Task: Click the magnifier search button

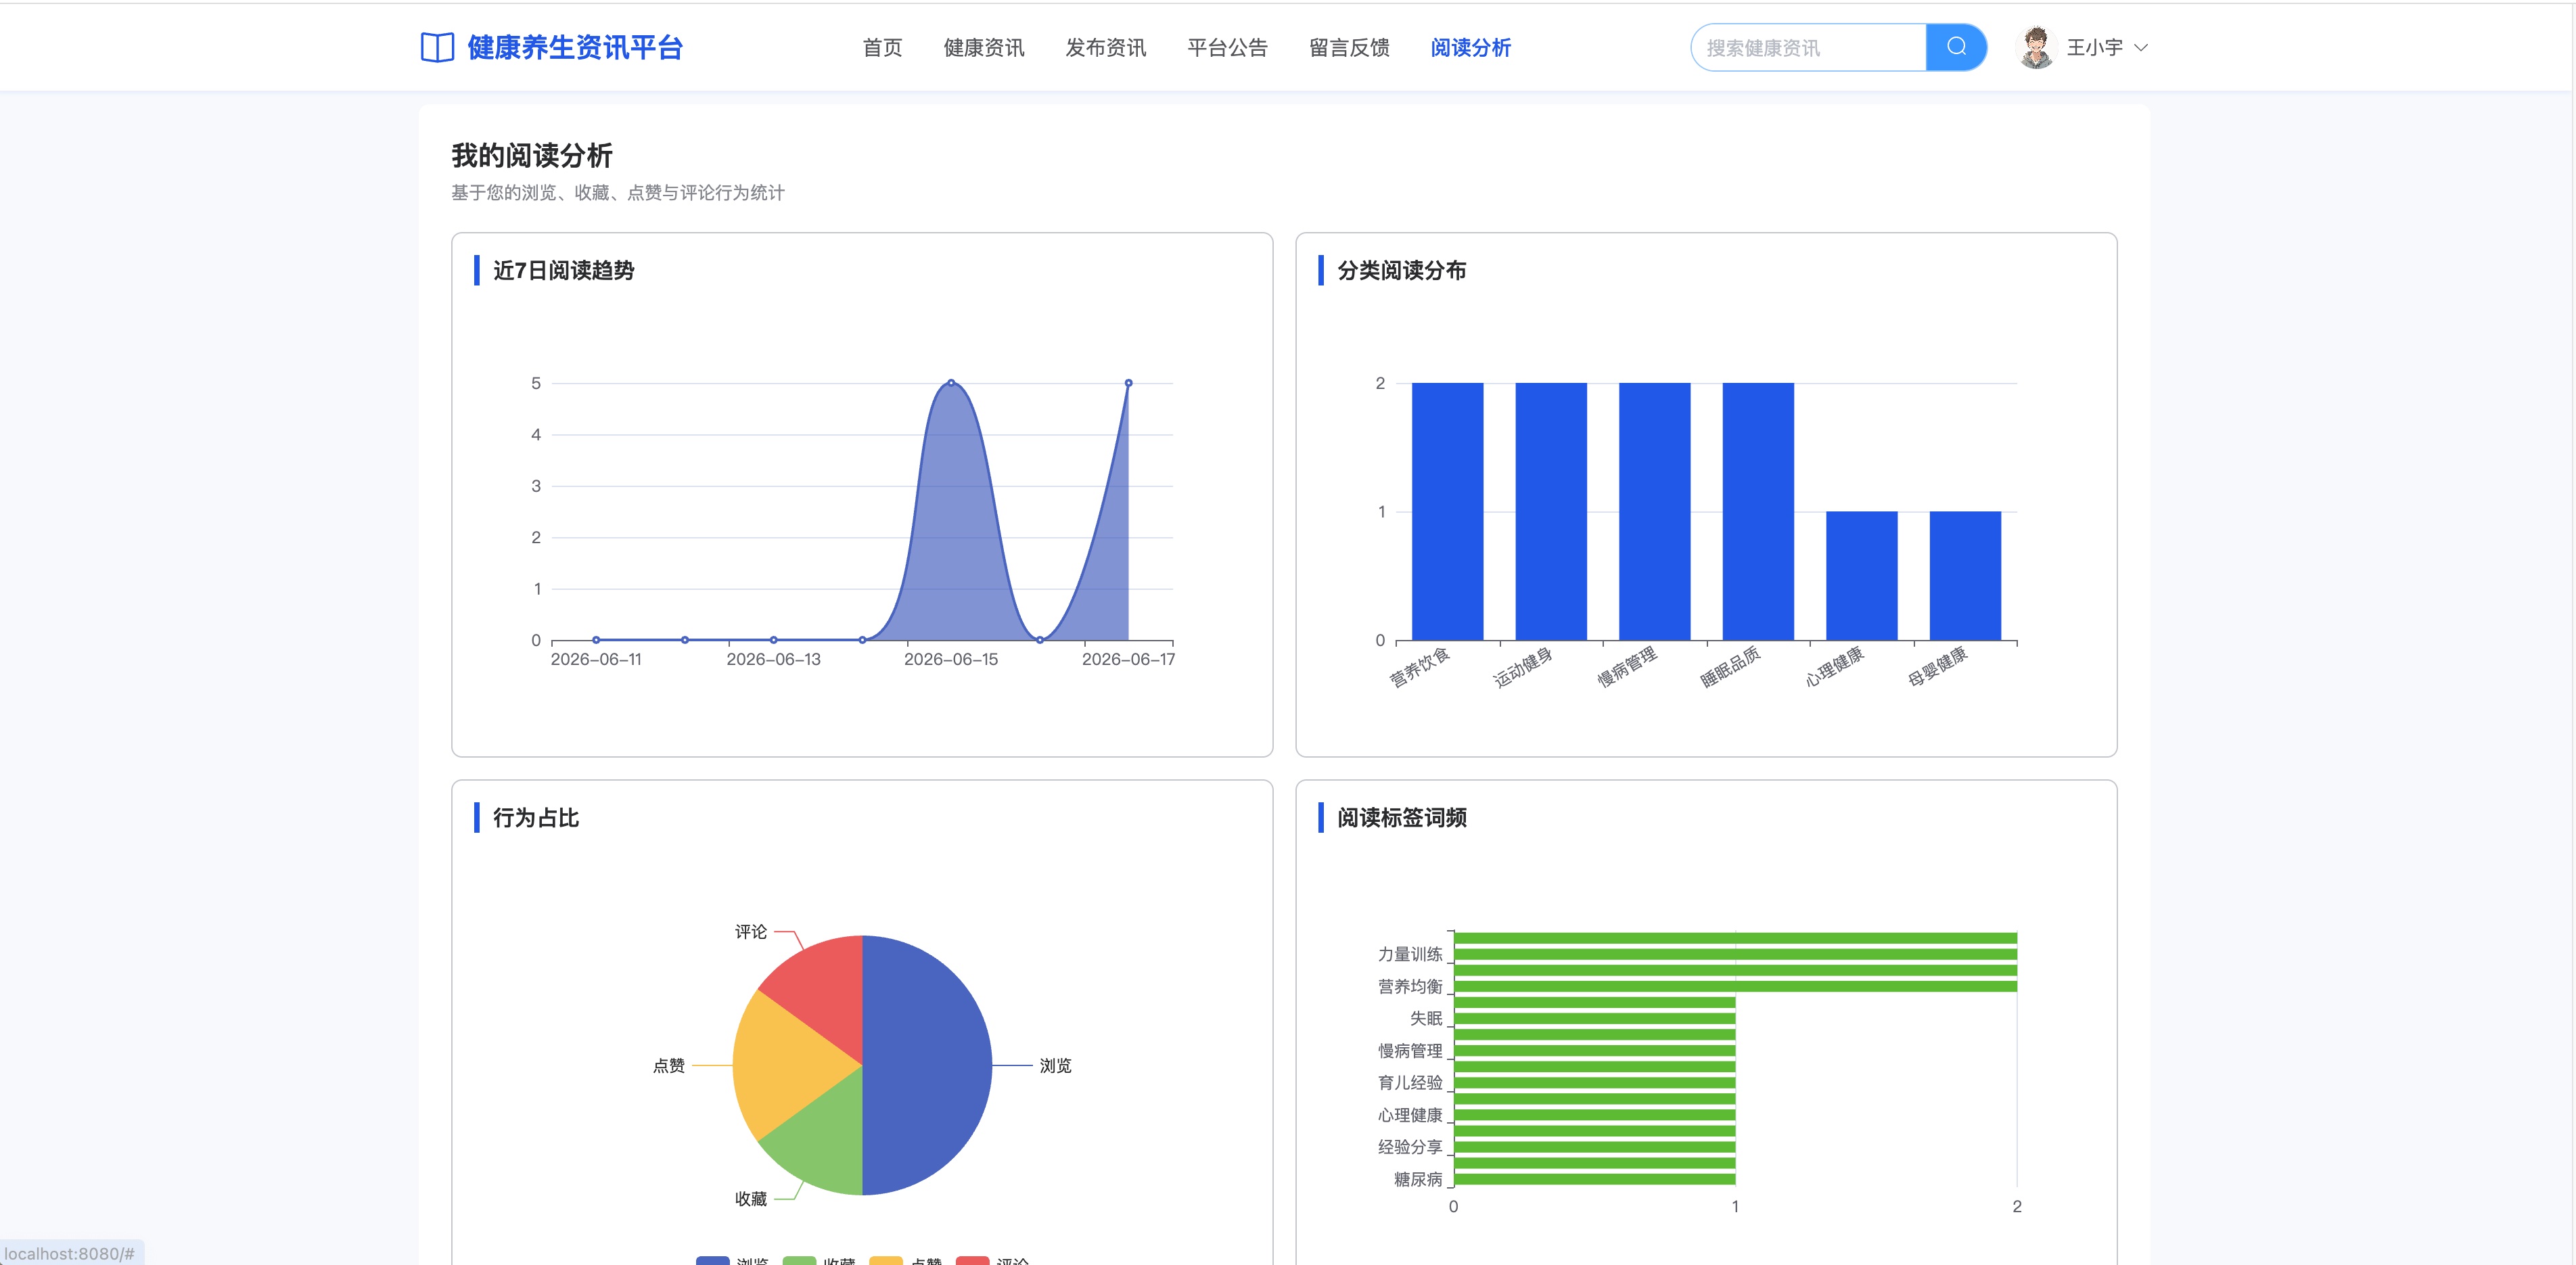Action: pos(1956,47)
